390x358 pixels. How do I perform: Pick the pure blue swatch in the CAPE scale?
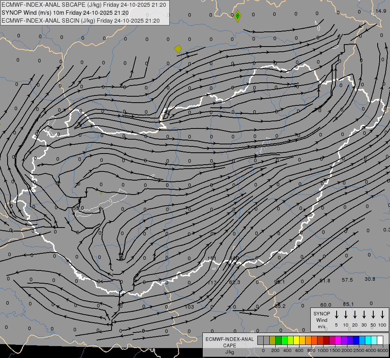pyautogui.click(x=356, y=340)
